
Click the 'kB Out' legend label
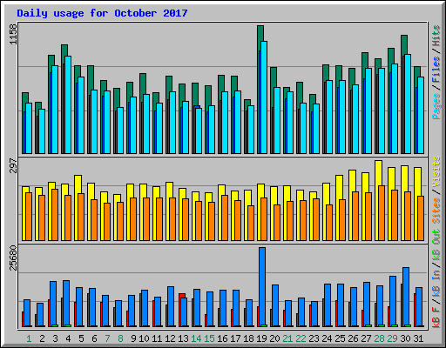(x=436, y=245)
